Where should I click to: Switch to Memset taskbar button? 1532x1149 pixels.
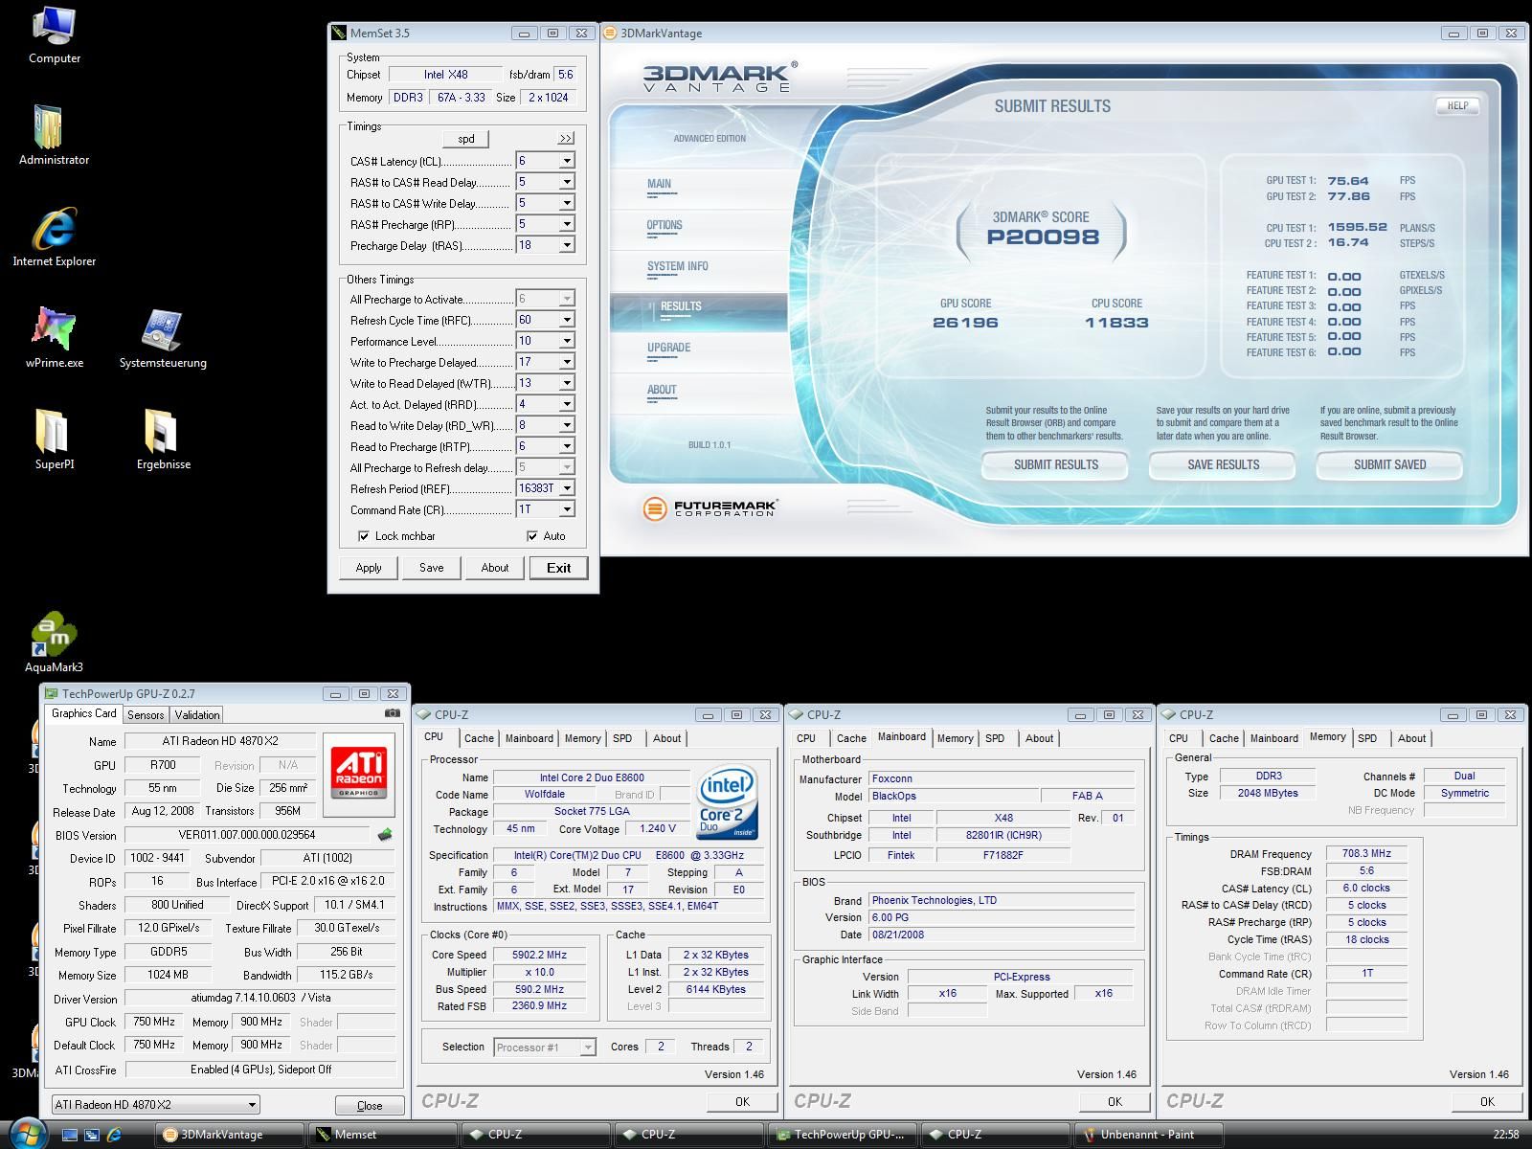click(381, 1135)
